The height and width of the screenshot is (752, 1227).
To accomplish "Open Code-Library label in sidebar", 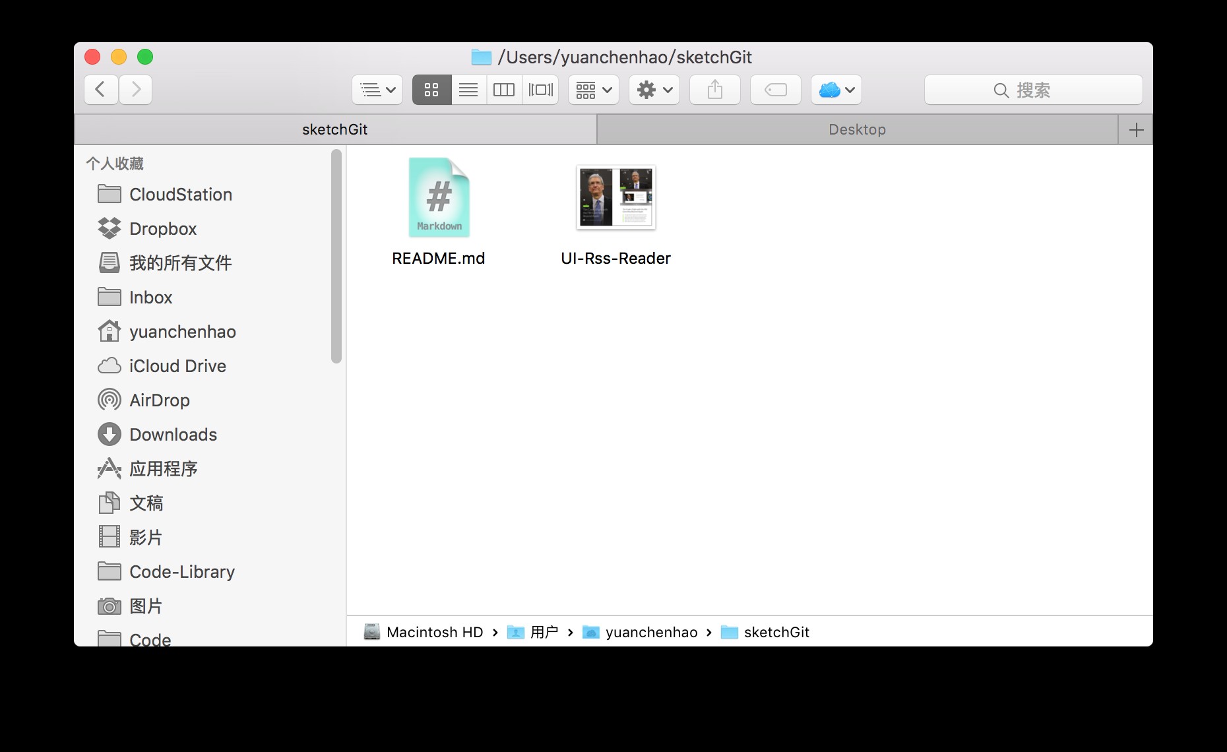I will (182, 572).
